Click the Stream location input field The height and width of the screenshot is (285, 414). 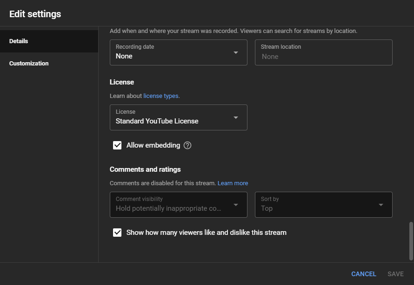pyautogui.click(x=323, y=52)
